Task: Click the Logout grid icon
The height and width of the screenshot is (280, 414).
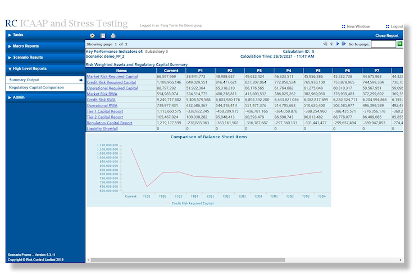Action: point(387,26)
